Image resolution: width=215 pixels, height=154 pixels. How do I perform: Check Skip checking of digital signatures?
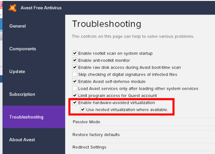pos(74,74)
